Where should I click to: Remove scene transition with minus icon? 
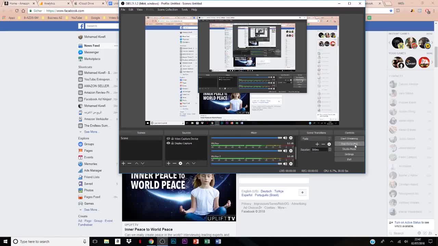pos(323,144)
